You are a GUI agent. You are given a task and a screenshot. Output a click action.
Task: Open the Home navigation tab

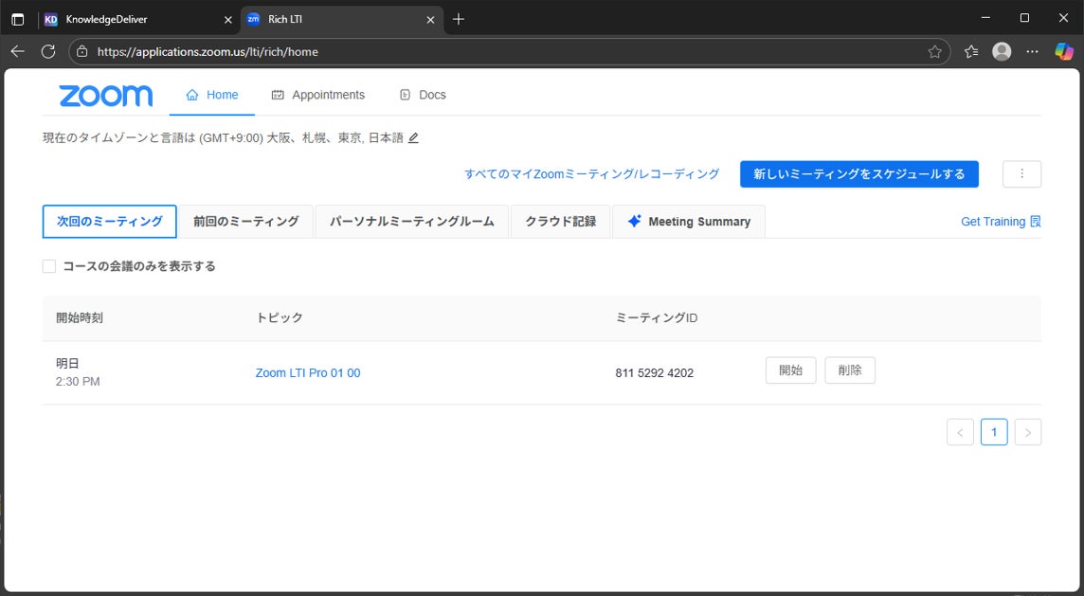pos(212,95)
